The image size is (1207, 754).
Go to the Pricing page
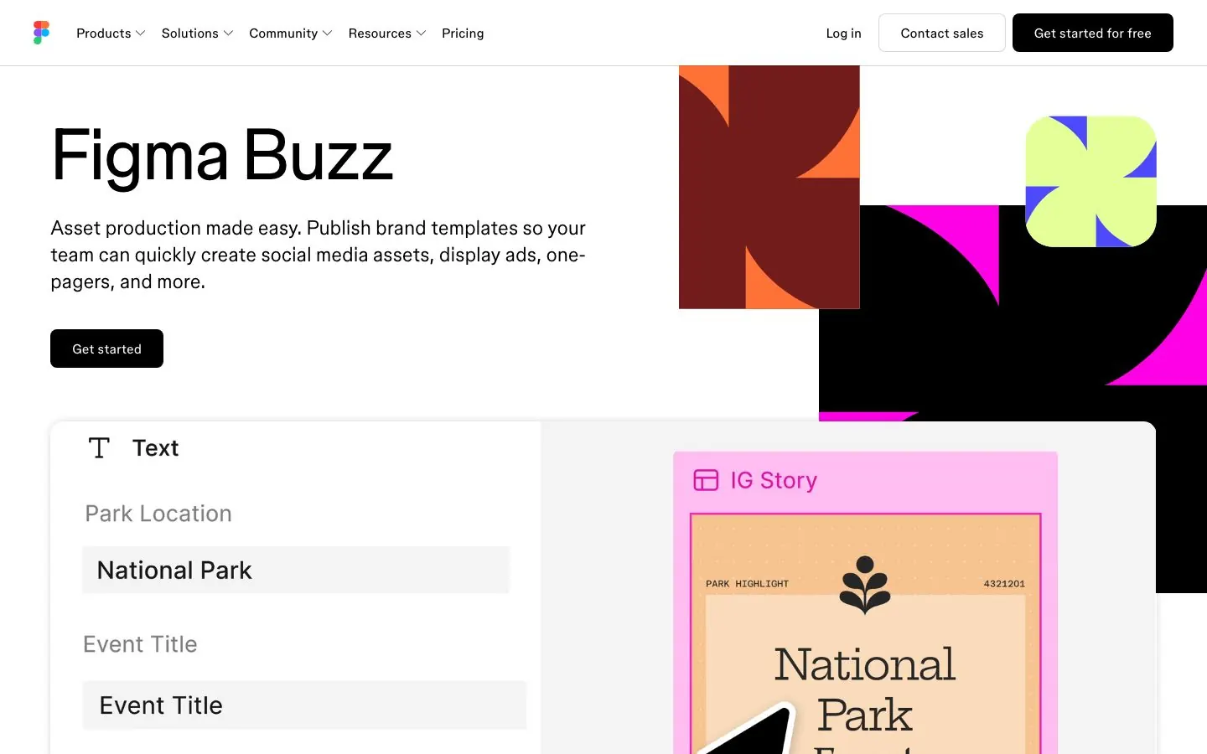pos(463,34)
